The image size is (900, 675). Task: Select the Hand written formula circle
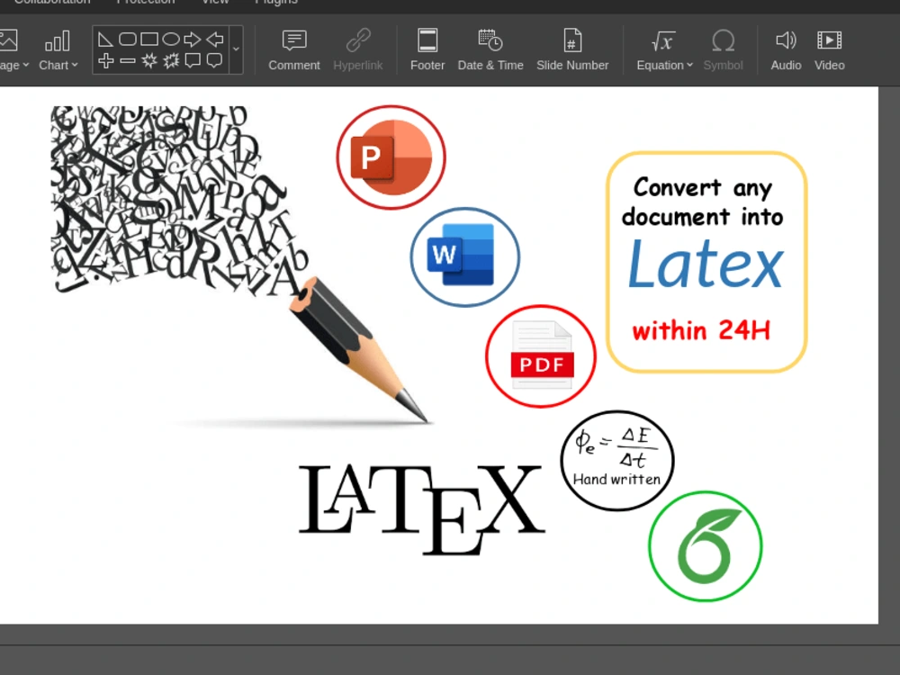pyautogui.click(x=617, y=460)
